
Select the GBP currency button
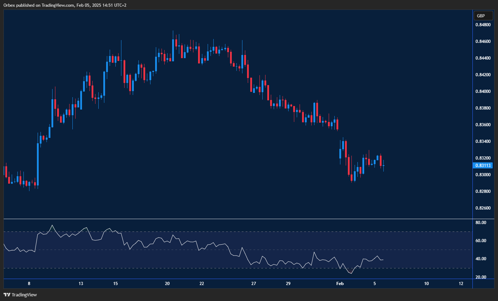(x=483, y=15)
